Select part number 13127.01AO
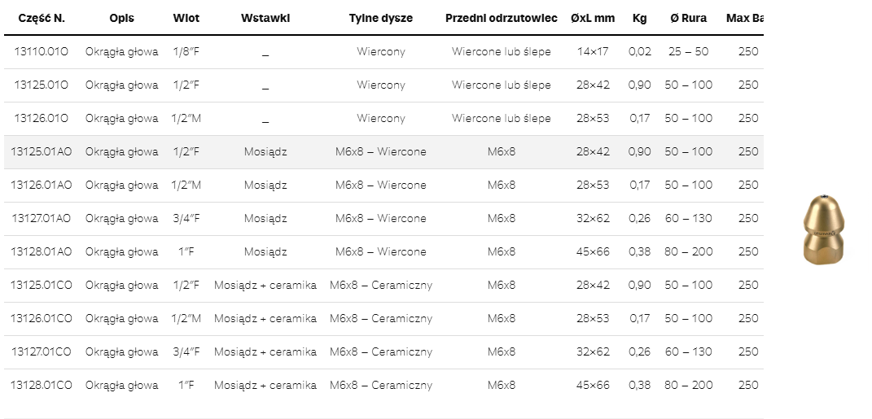Viewport: 872px width, 419px height. coord(41,219)
